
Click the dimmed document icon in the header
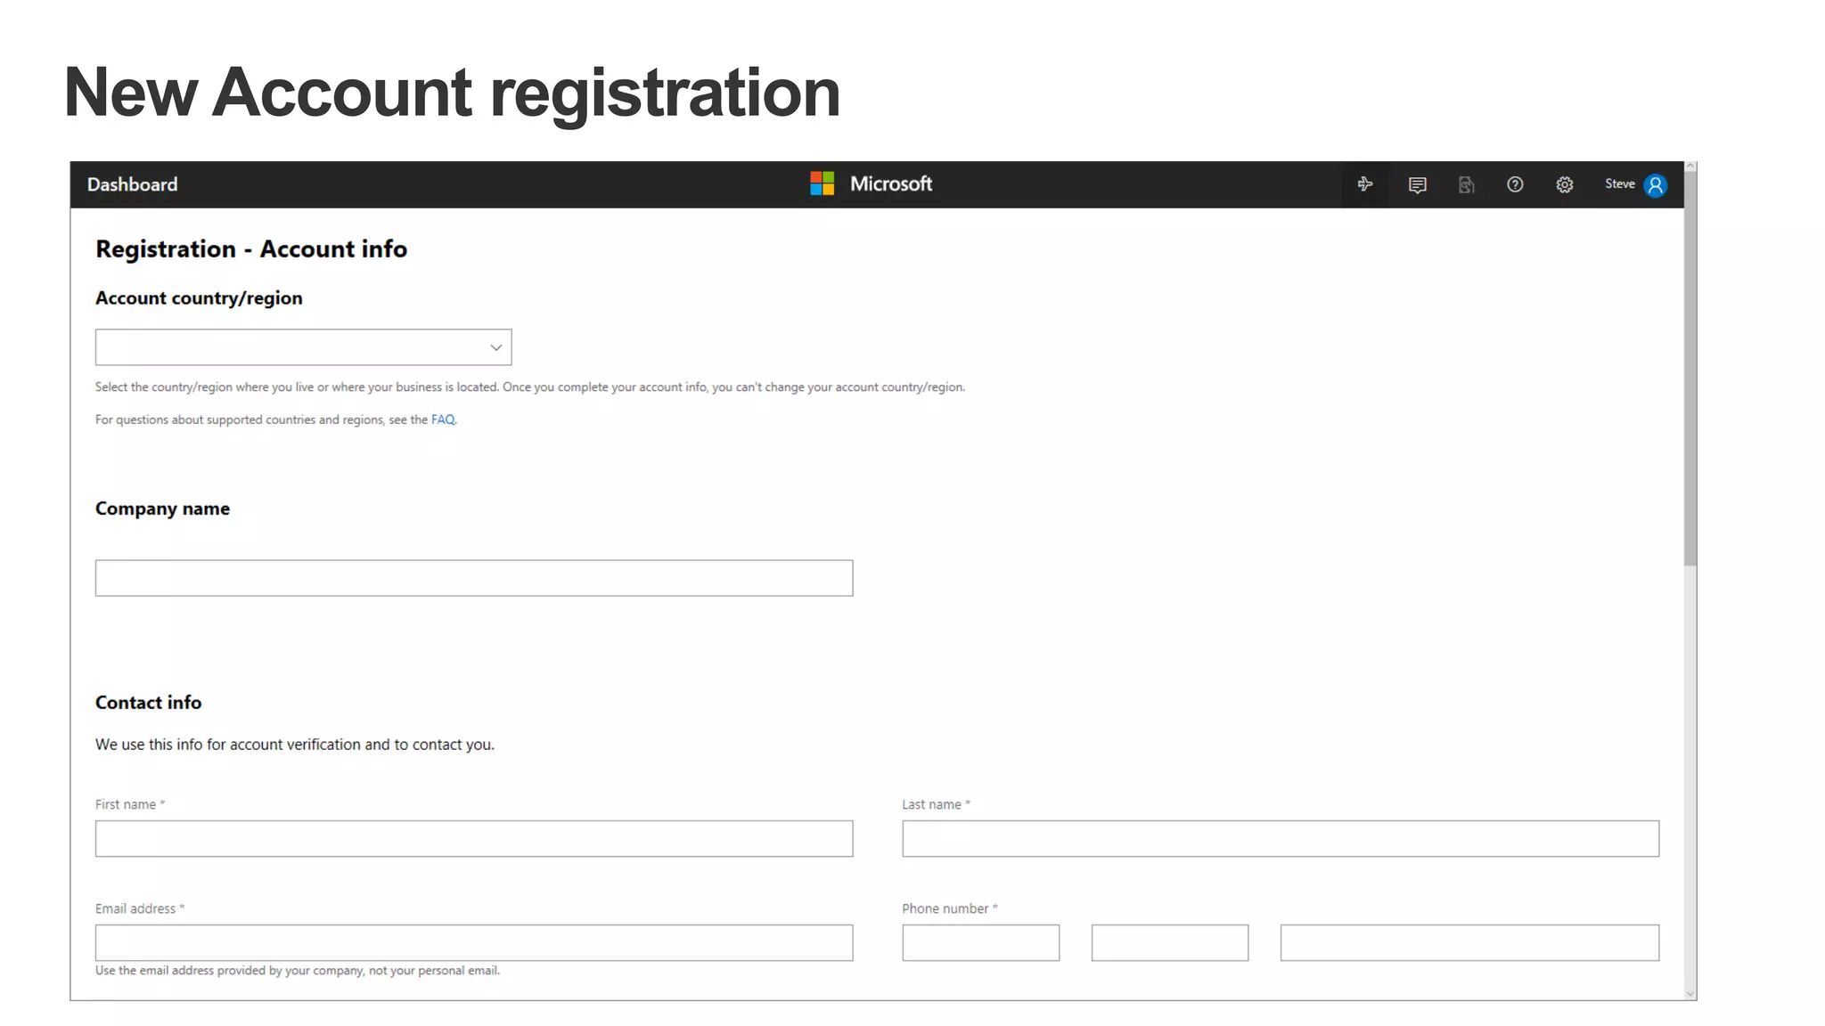point(1466,184)
